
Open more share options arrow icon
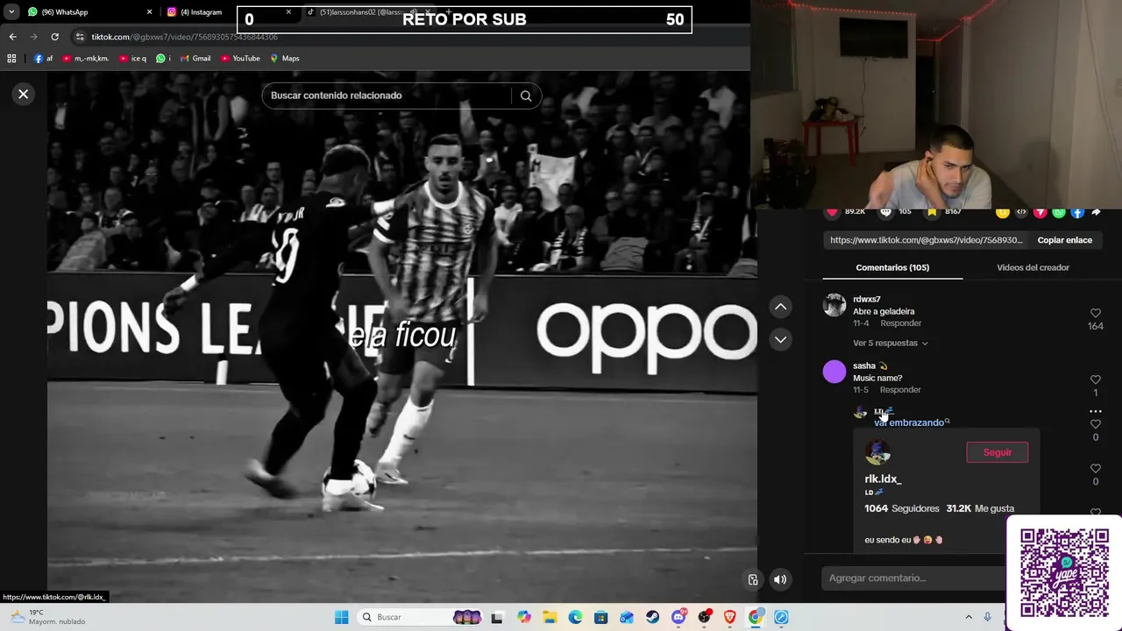(1096, 212)
